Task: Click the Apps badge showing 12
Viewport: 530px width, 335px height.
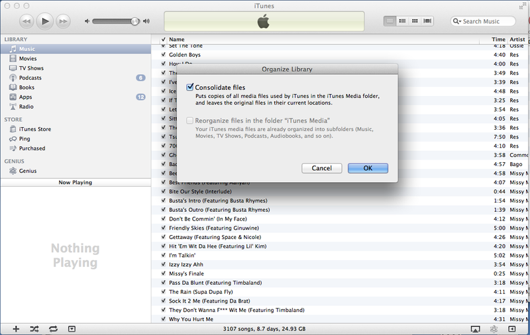Action: click(x=140, y=97)
